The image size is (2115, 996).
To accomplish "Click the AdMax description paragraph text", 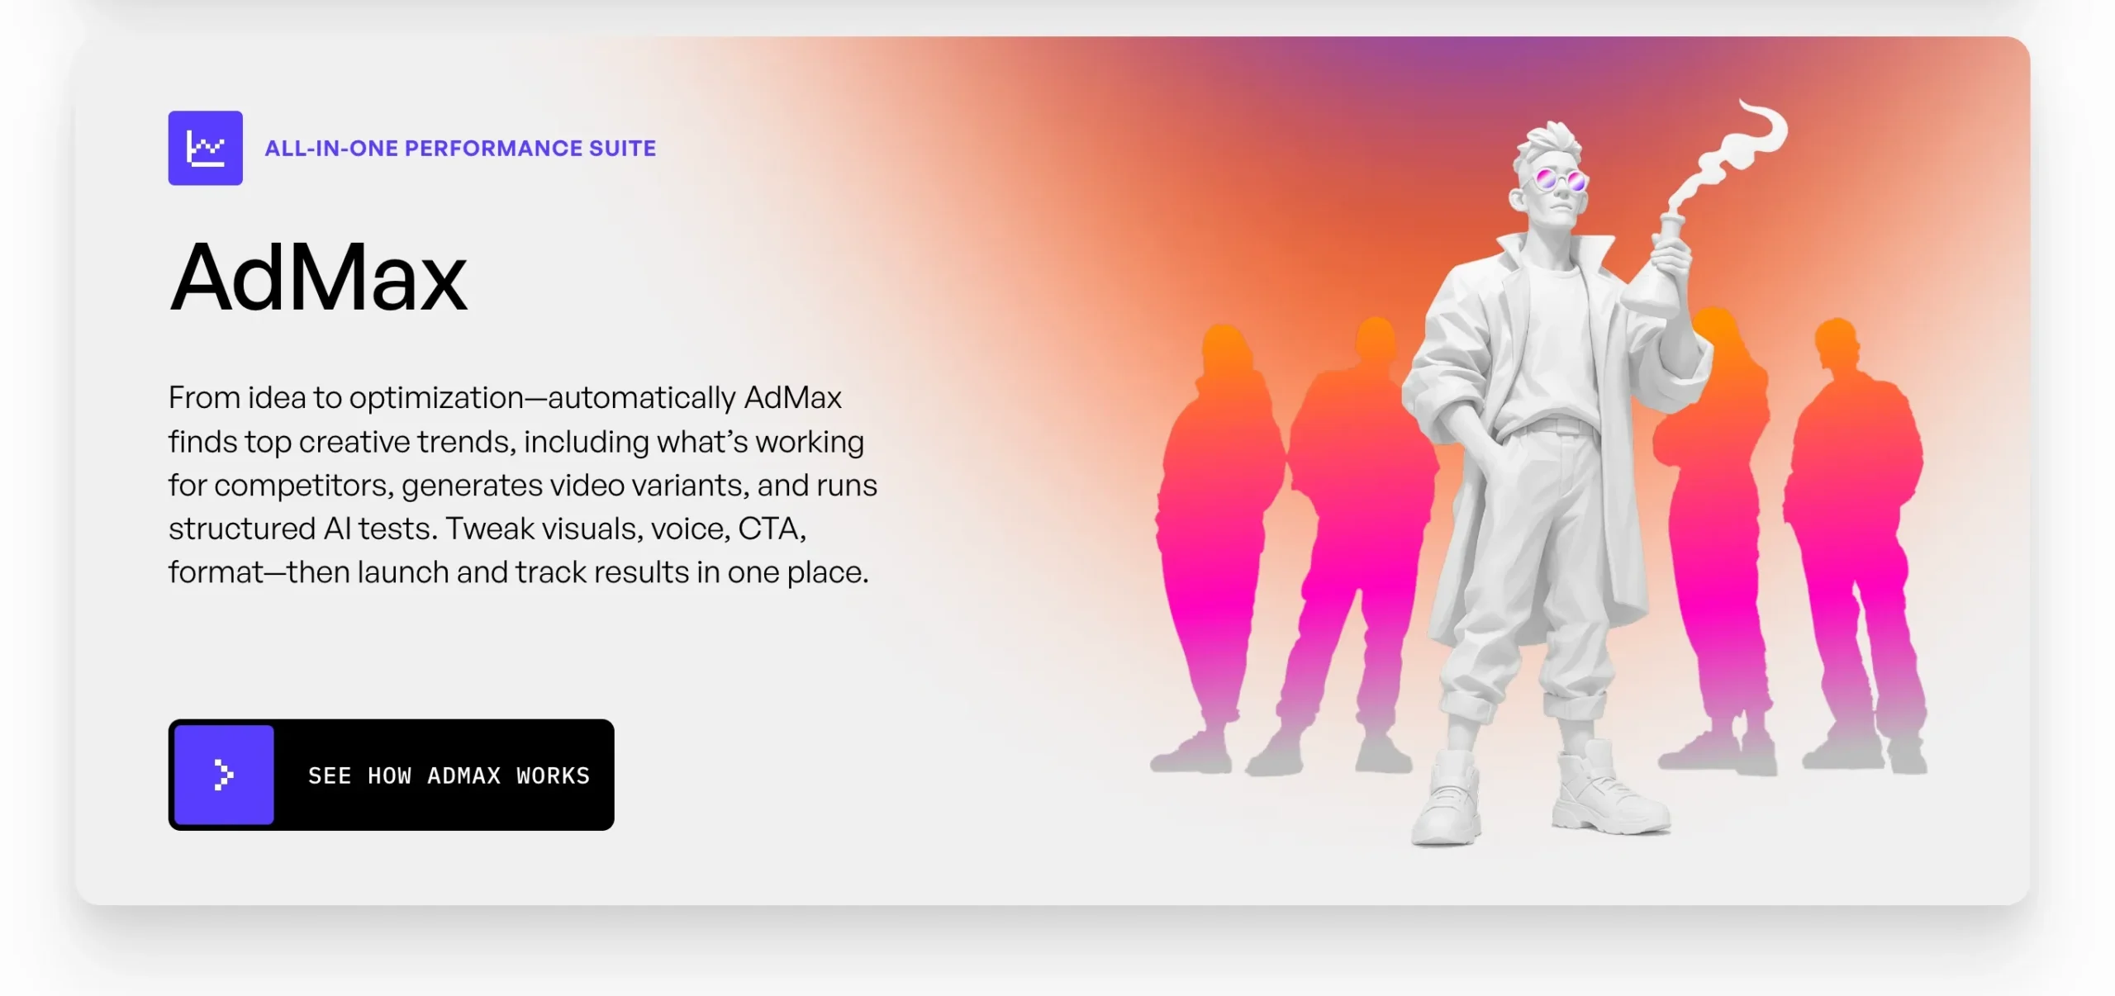I will click(x=523, y=485).
